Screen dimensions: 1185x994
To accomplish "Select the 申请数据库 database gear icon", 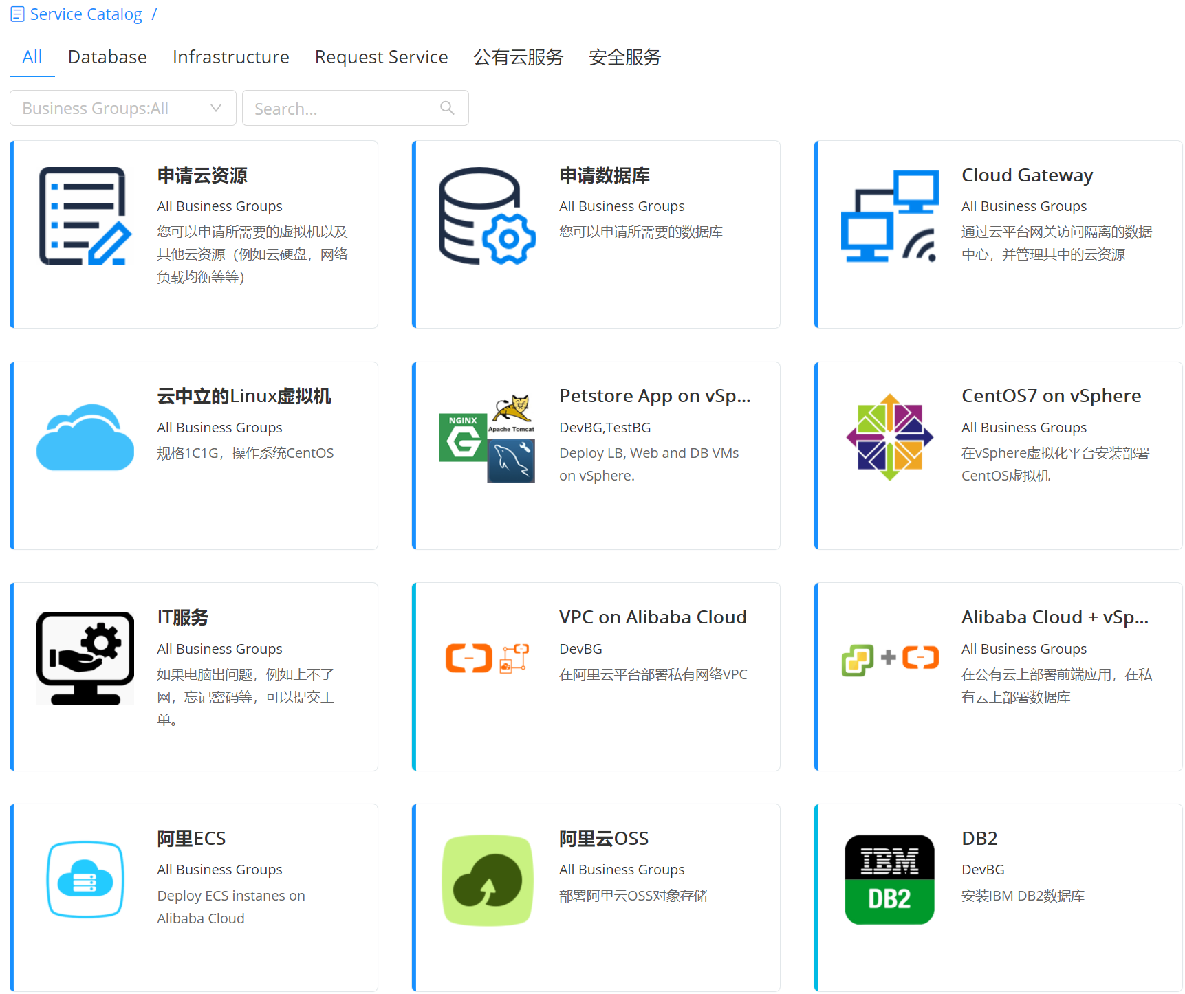I will coord(487,215).
